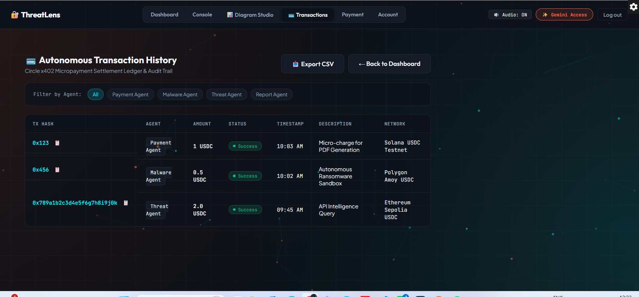Open Gemini Access button

564,15
